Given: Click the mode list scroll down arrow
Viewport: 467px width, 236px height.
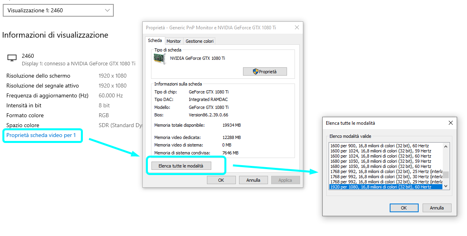Looking at the screenshot, I should (x=446, y=186).
